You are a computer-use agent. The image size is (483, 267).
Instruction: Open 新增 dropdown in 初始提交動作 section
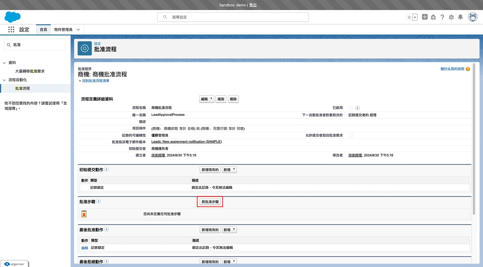(x=229, y=170)
